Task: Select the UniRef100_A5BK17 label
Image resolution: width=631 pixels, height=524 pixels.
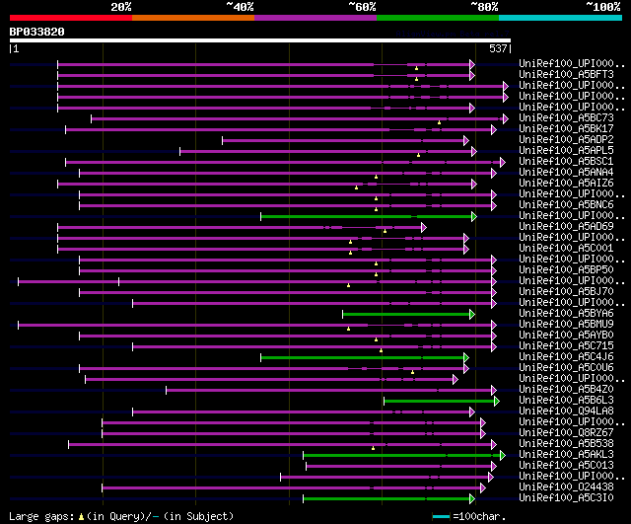Action: (x=566, y=129)
